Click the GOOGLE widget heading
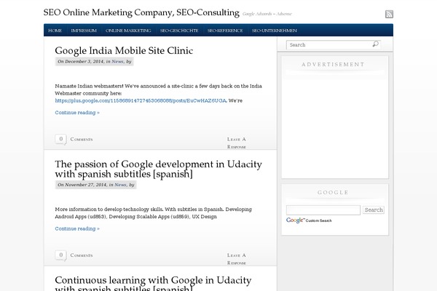 [x=333, y=193]
